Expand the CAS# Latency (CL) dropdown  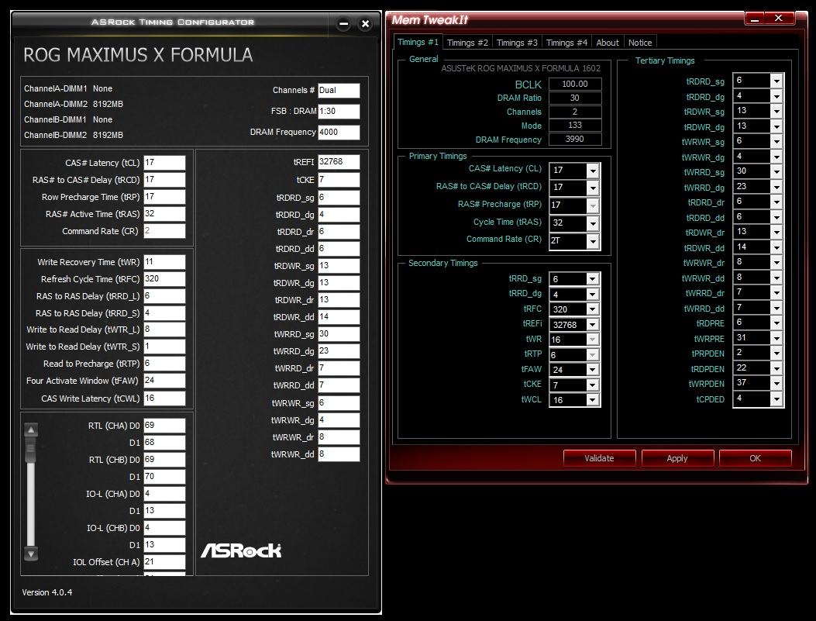pos(593,171)
